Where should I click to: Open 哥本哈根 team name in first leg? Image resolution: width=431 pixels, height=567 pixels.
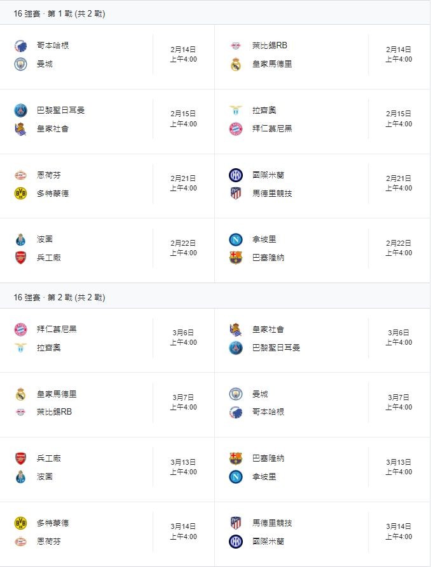(x=53, y=46)
